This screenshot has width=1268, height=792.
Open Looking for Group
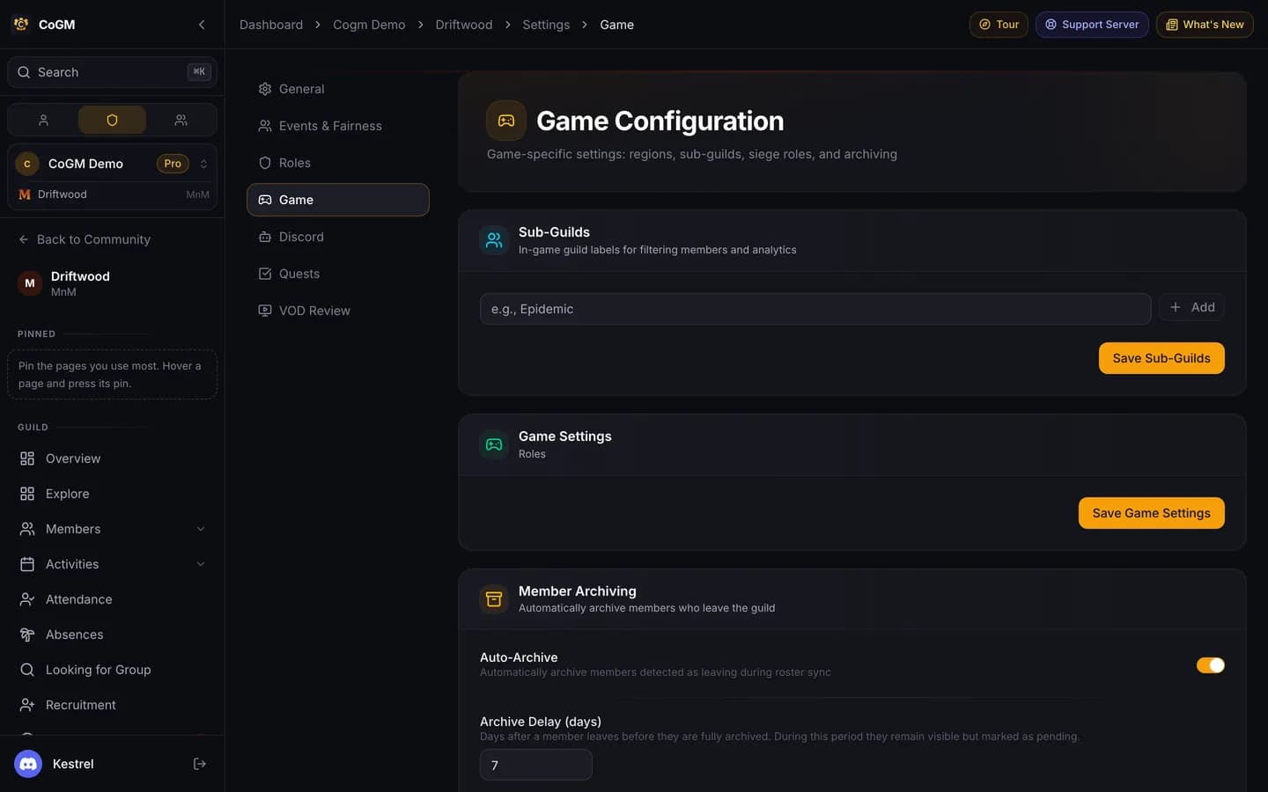pyautogui.click(x=112, y=670)
